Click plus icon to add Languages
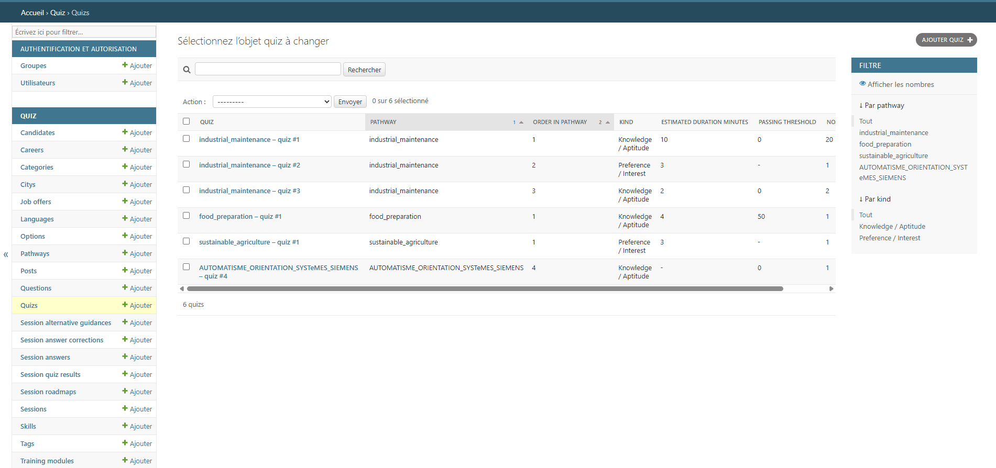 click(x=125, y=218)
